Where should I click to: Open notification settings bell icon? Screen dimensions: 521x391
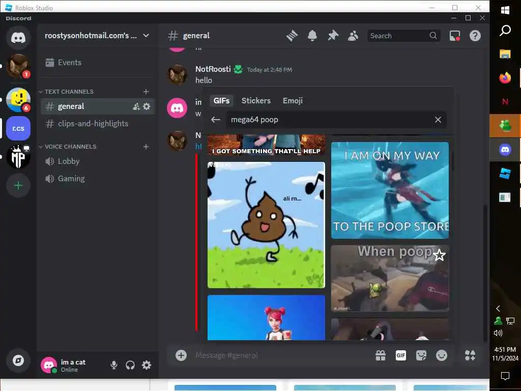pyautogui.click(x=312, y=36)
